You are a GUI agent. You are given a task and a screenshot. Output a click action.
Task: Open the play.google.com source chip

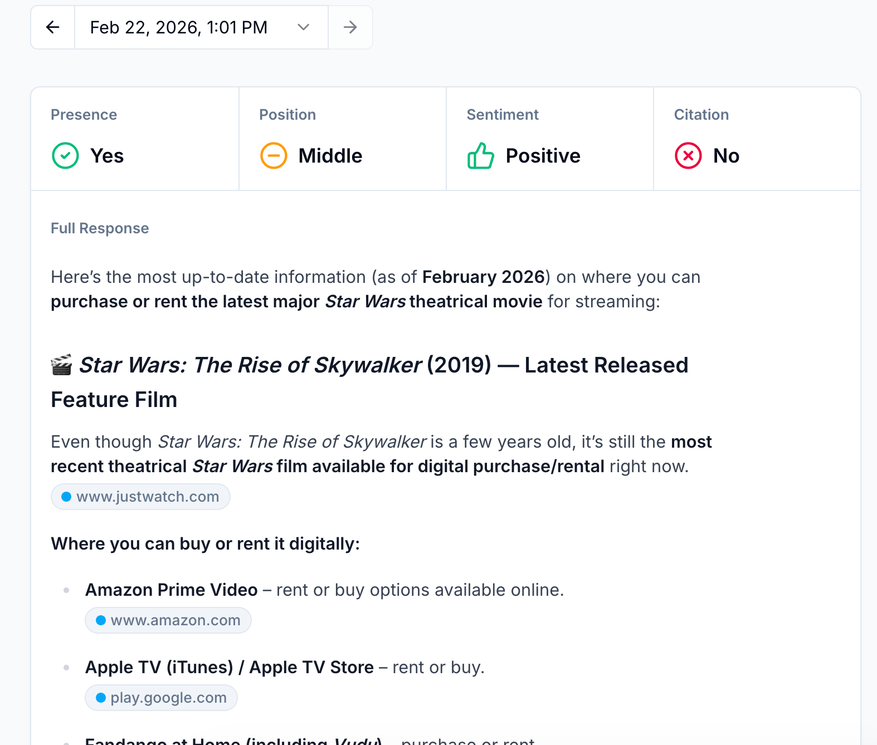pyautogui.click(x=162, y=698)
